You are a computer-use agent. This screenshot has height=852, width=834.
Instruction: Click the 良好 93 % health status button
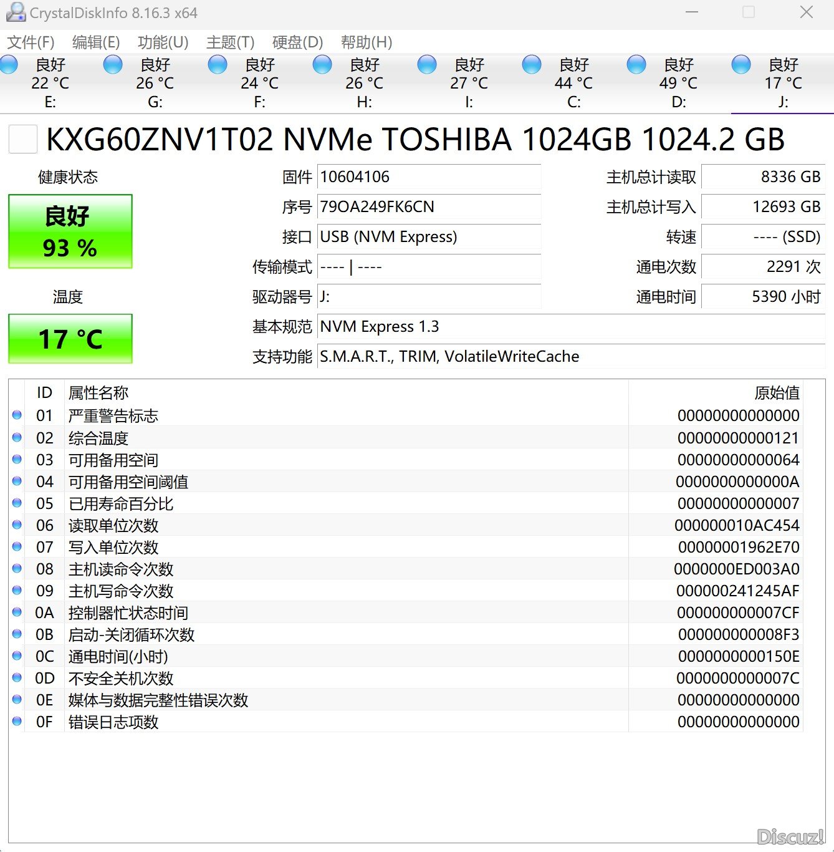(70, 231)
